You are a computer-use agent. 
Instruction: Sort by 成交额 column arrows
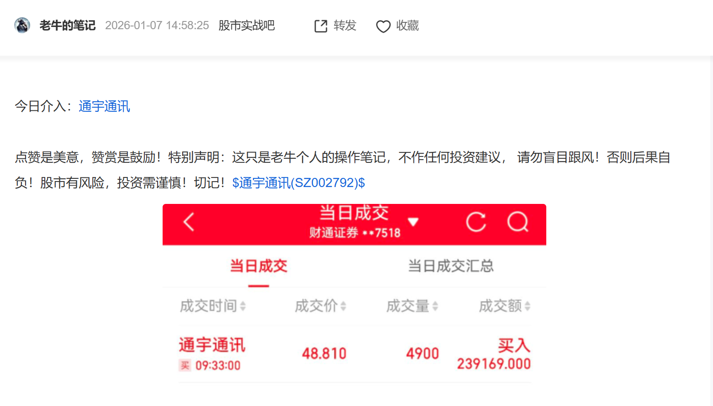point(528,306)
